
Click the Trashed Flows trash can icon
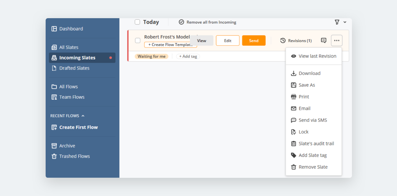(x=54, y=156)
